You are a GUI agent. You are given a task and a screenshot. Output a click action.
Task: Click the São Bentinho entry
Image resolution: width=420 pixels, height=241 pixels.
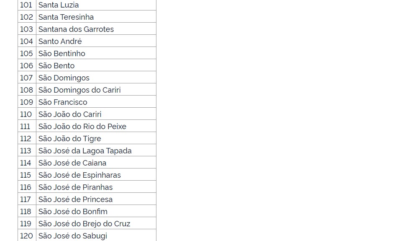[62, 54]
